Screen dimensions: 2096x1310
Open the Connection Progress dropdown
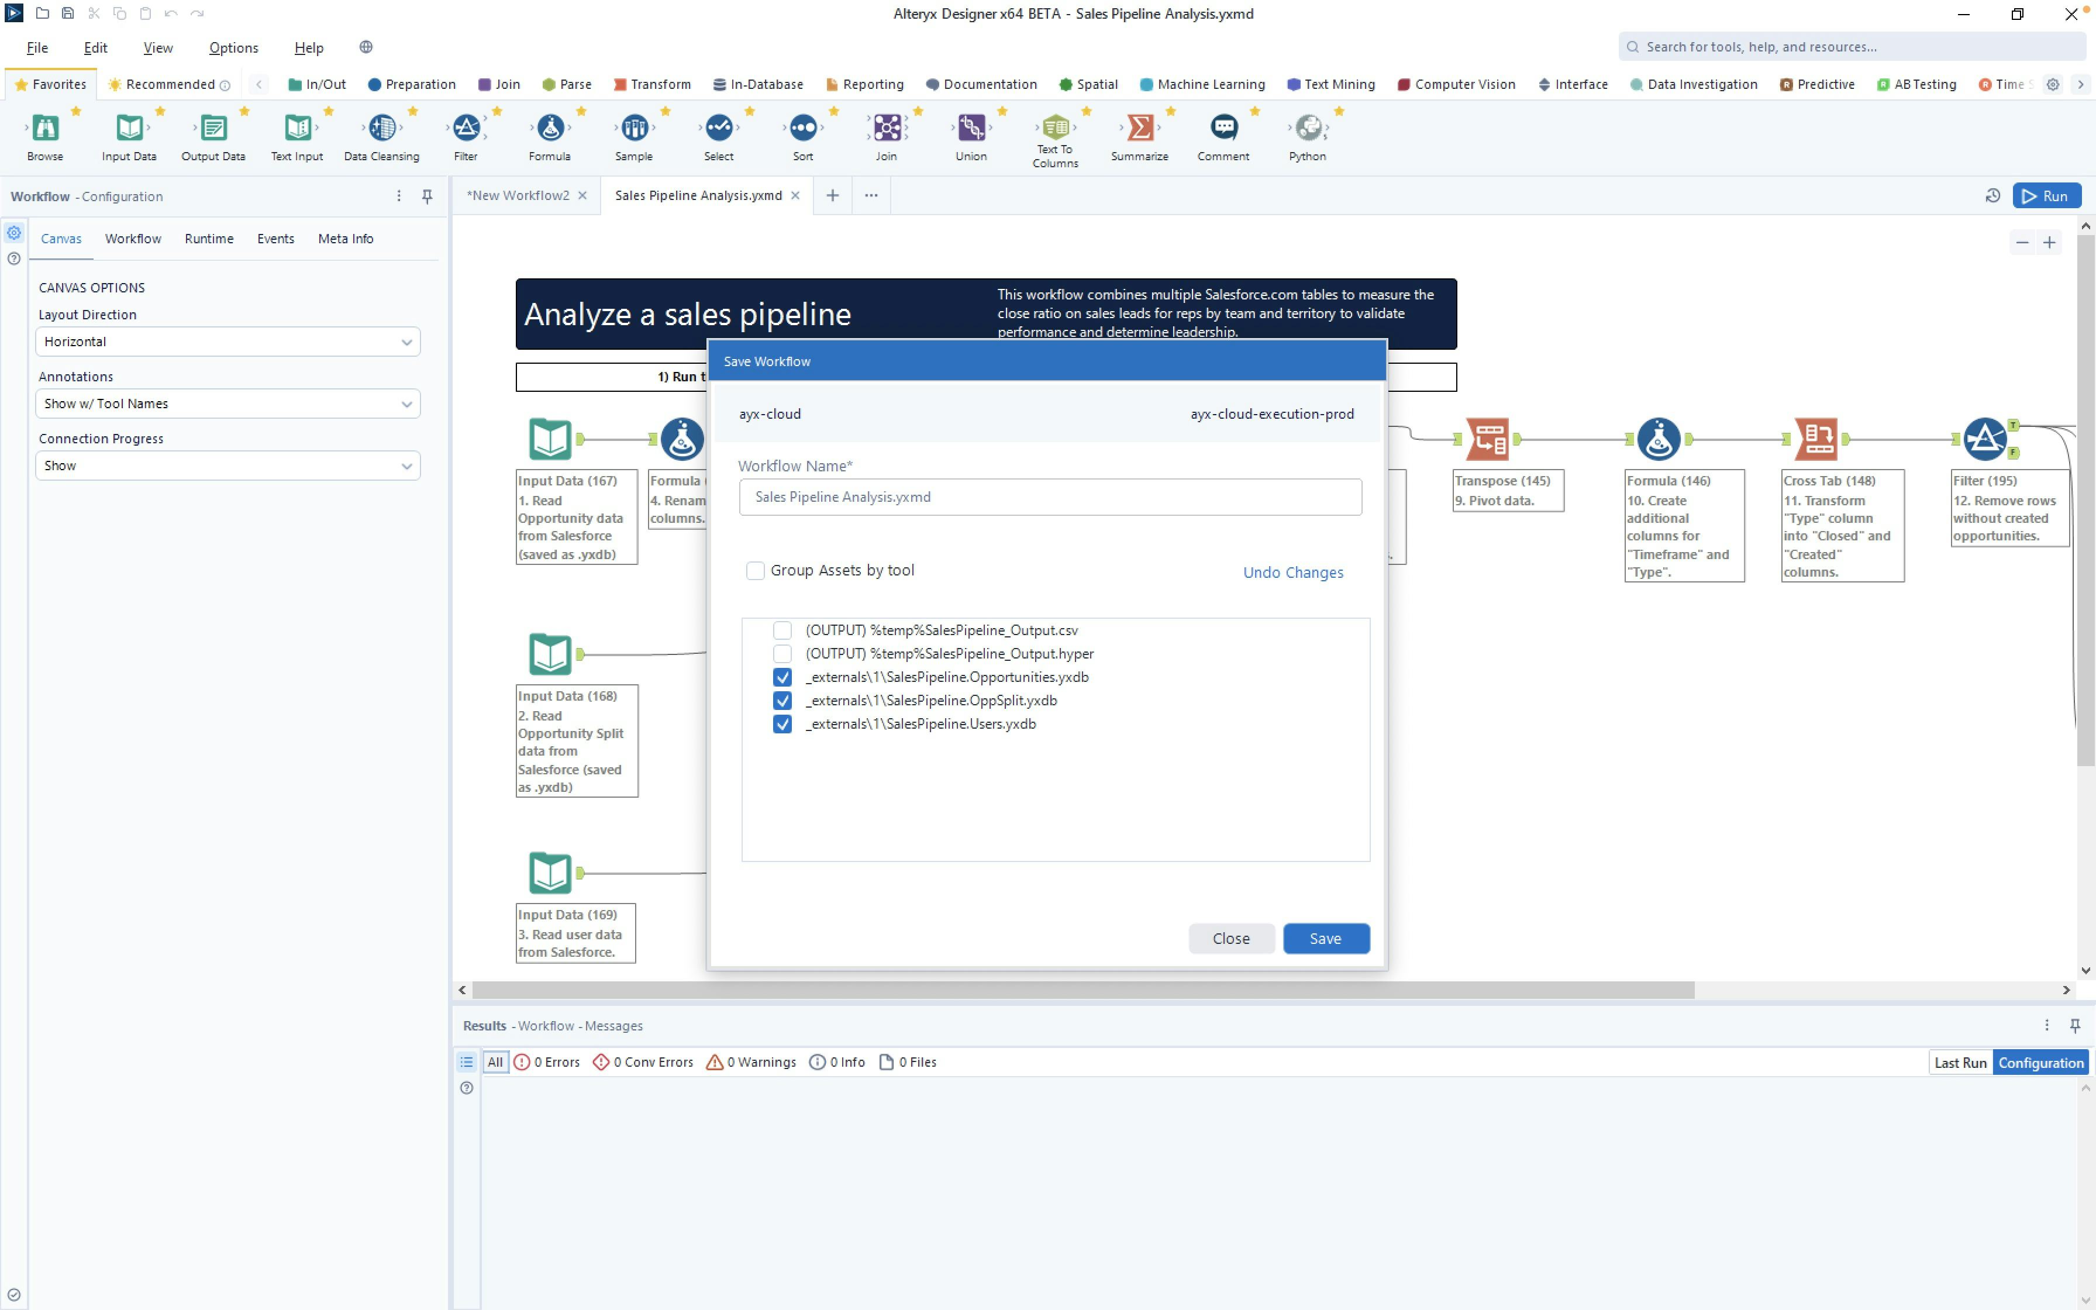pyautogui.click(x=228, y=466)
